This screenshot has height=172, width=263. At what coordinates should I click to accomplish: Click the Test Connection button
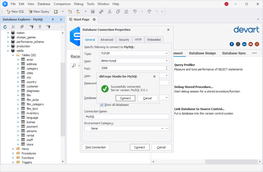(x=96, y=147)
